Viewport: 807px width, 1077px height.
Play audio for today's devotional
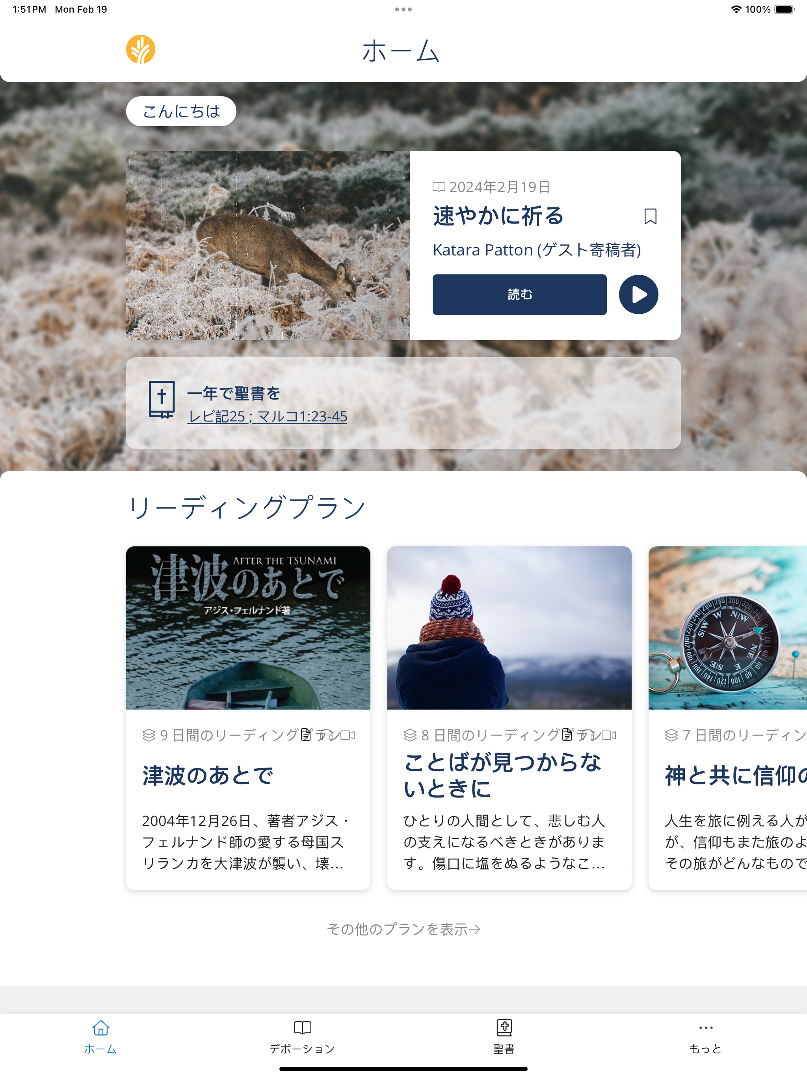pyautogui.click(x=639, y=294)
